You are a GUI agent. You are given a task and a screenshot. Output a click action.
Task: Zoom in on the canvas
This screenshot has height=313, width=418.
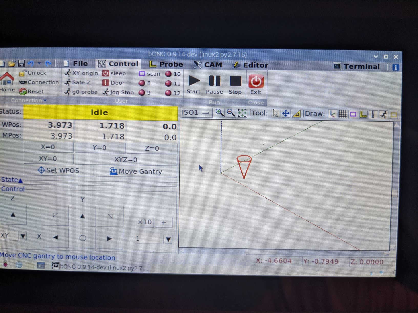[219, 113]
